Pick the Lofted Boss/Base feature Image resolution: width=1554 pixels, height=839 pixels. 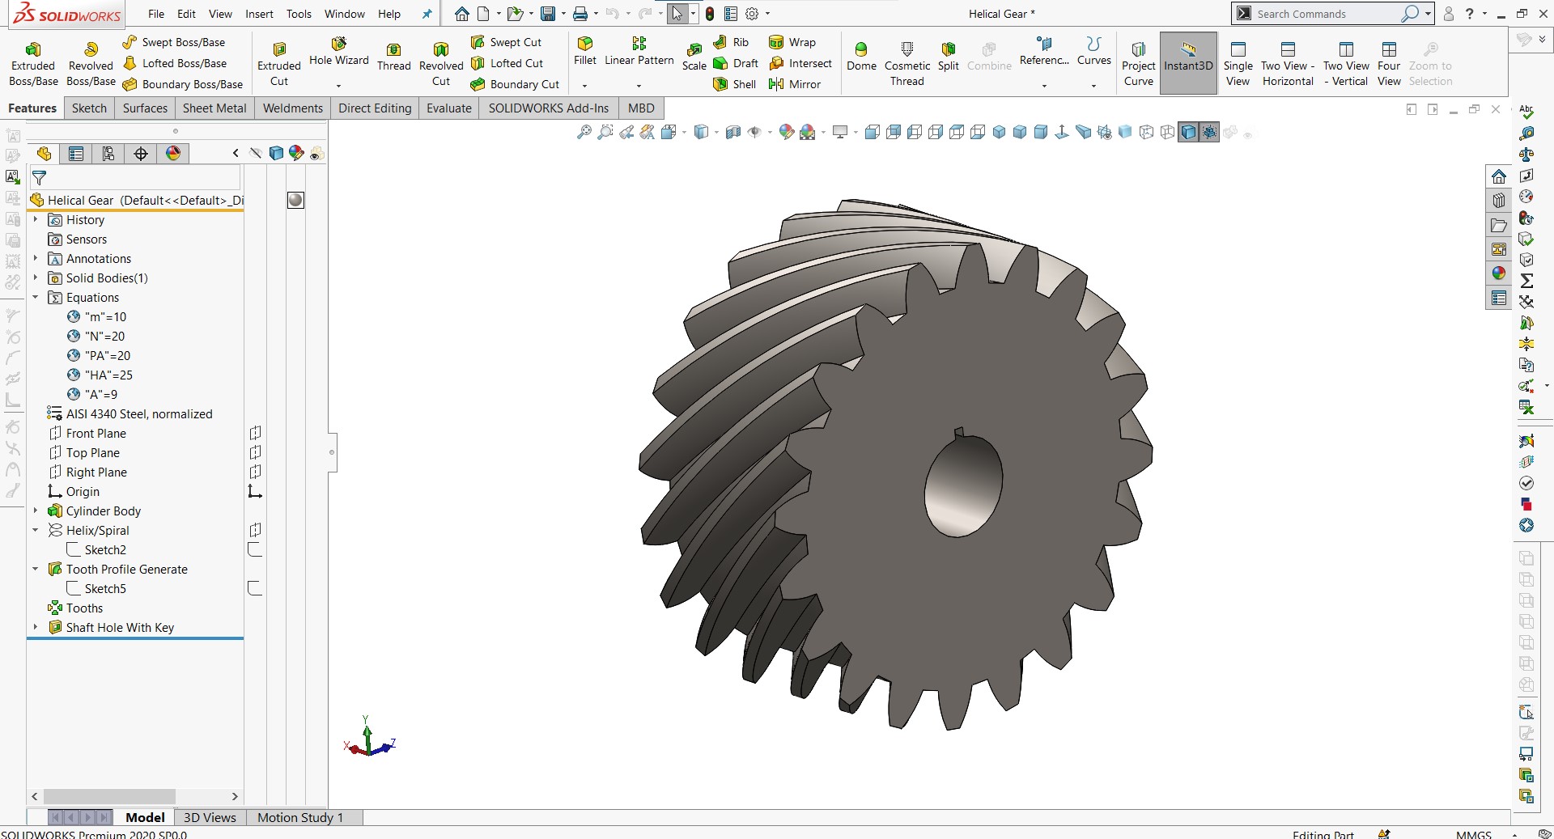(x=175, y=63)
